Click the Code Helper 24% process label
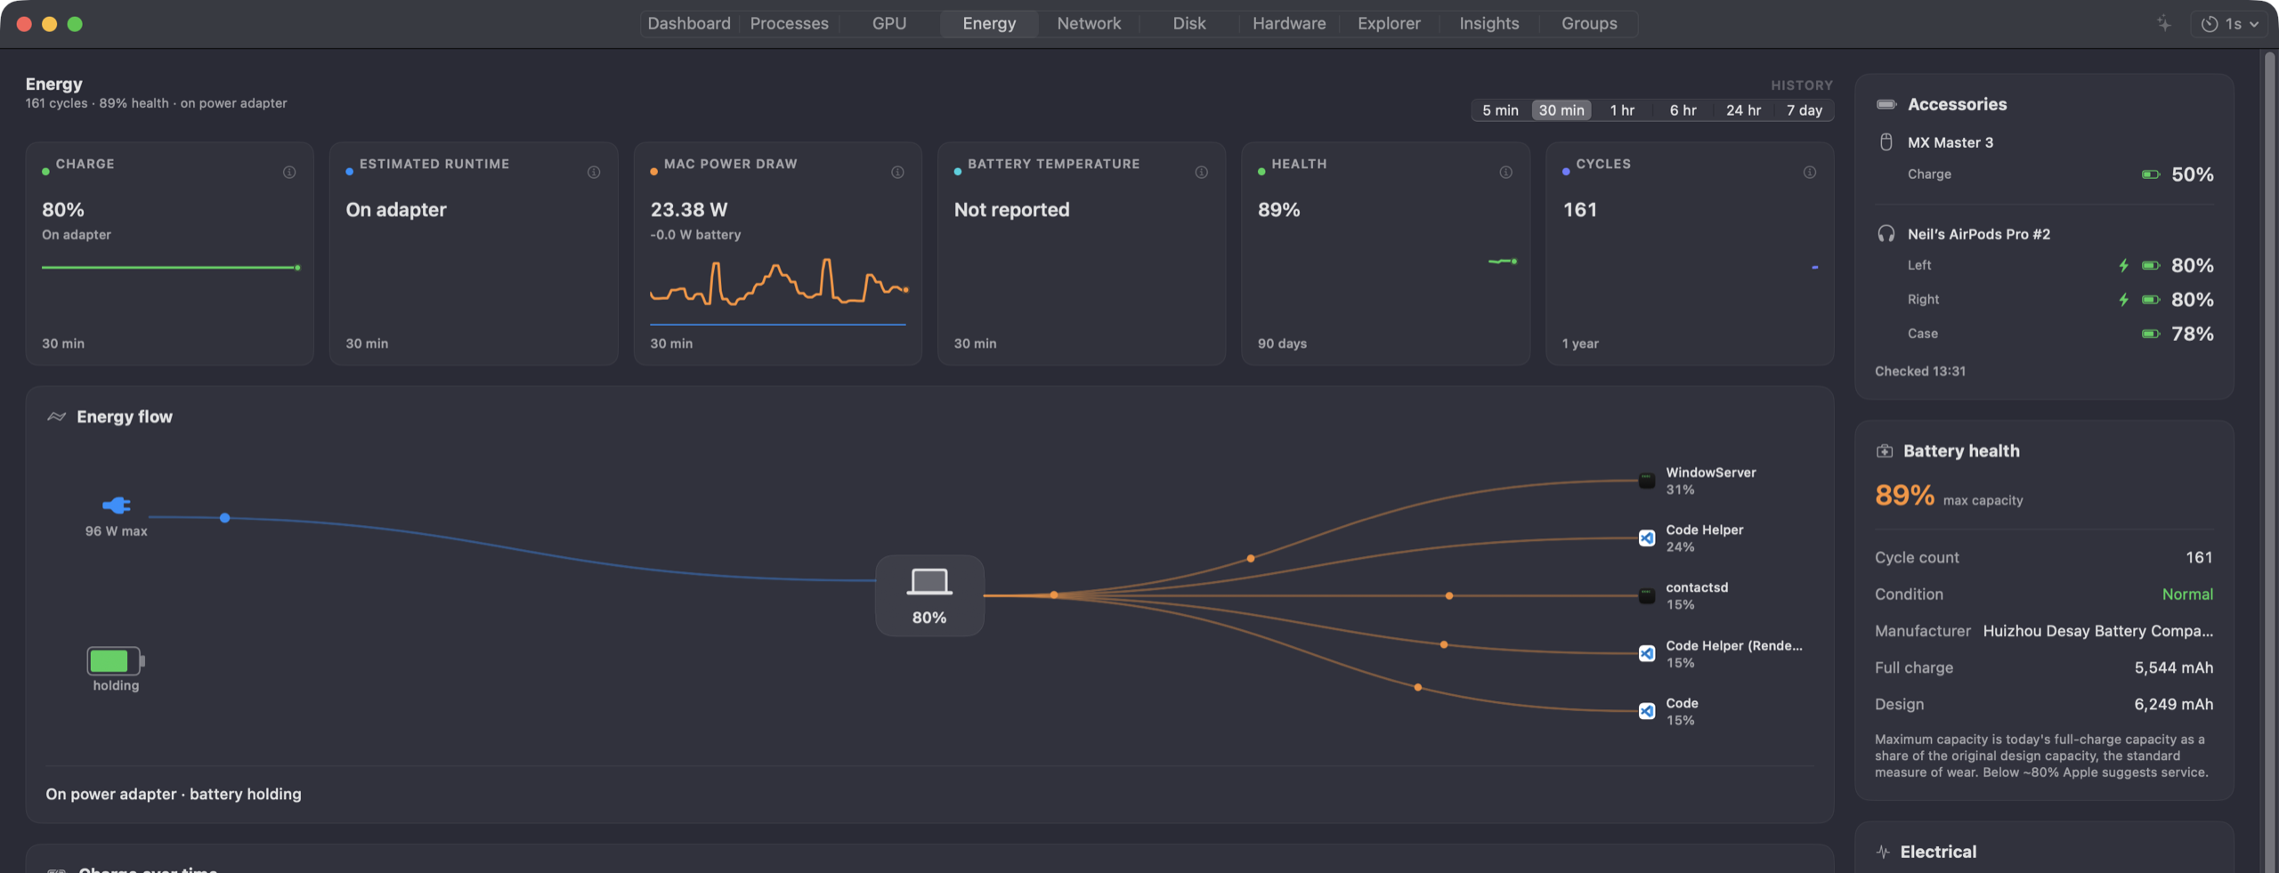This screenshot has height=873, width=2279. pos(1704,538)
